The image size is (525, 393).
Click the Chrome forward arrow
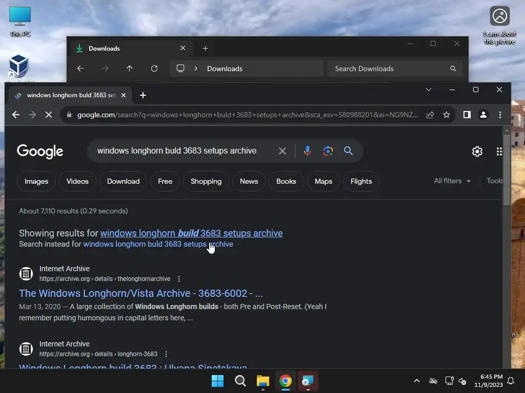[x=32, y=115]
